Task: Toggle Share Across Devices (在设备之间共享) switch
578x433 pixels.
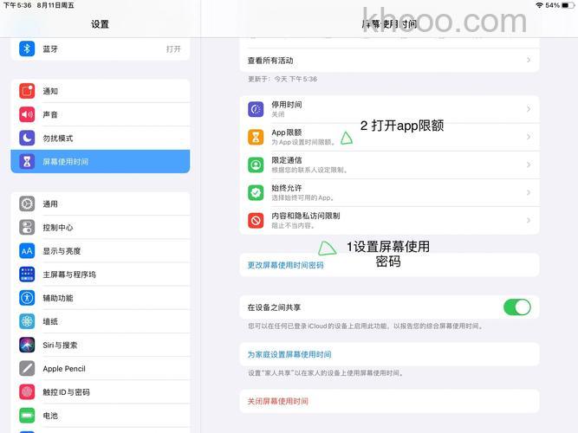Action: click(517, 307)
